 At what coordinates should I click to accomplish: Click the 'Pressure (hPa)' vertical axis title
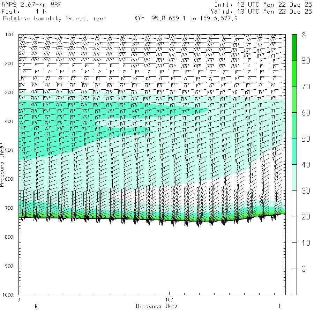[x=2, y=165]
